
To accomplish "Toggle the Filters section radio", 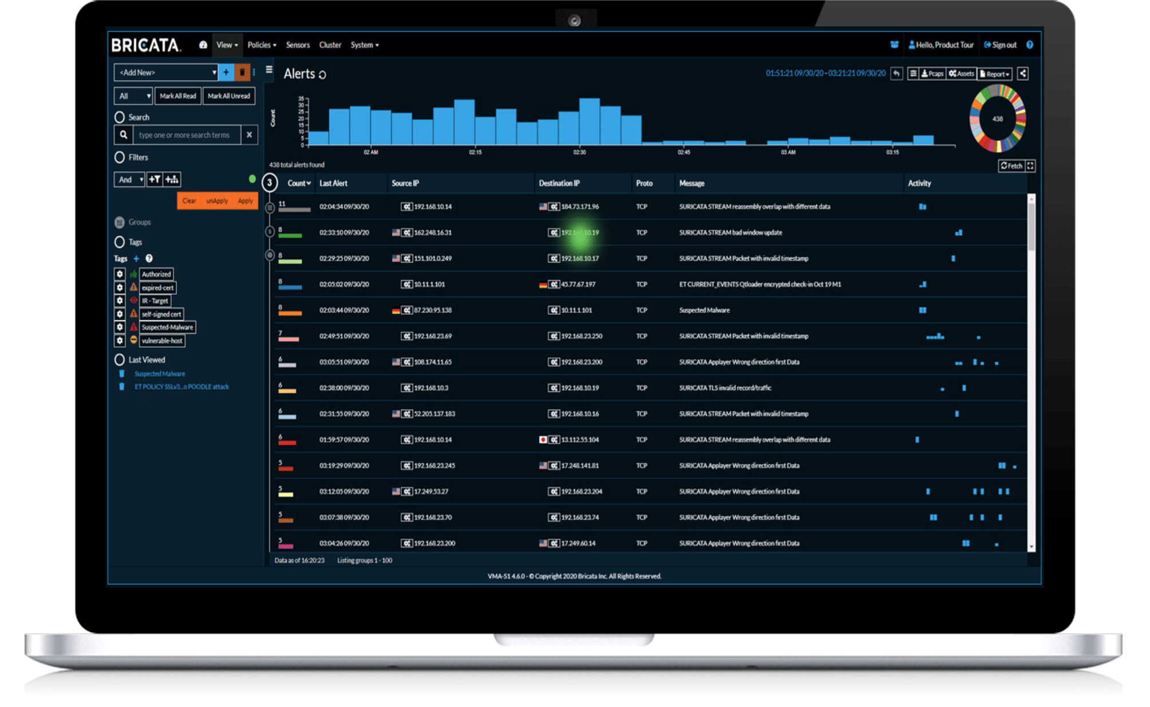I will 120,157.
